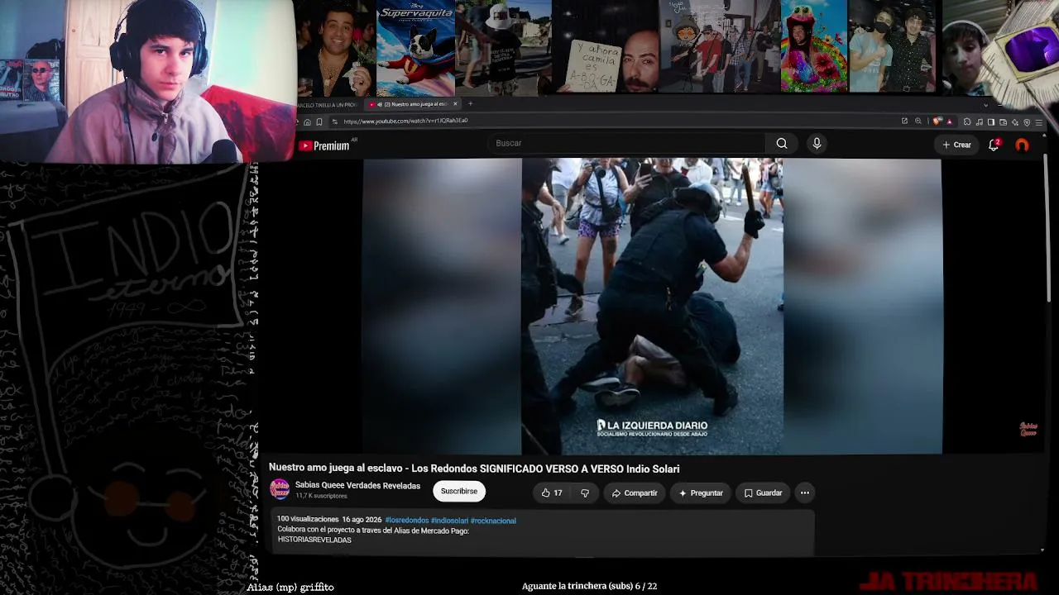Click the video player frame

pos(652,306)
